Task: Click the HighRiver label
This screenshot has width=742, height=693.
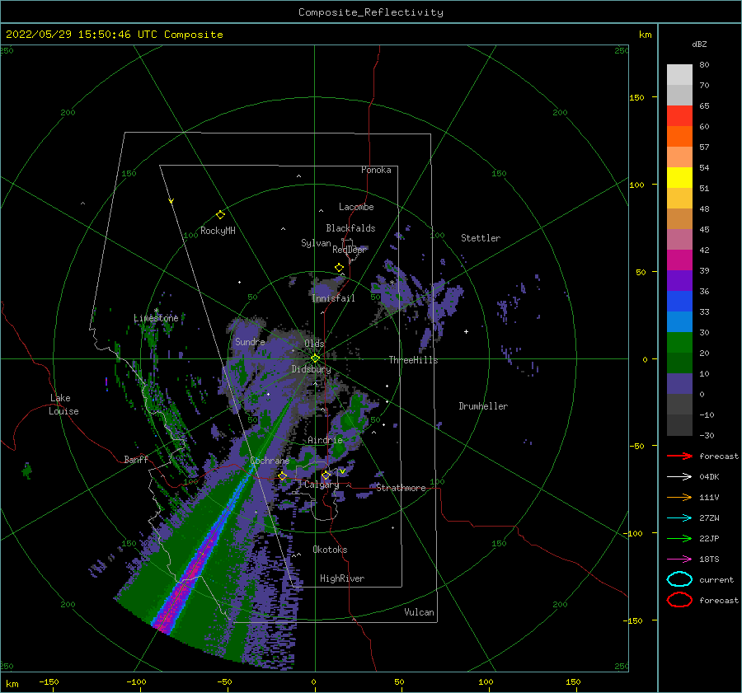Action: (342, 578)
